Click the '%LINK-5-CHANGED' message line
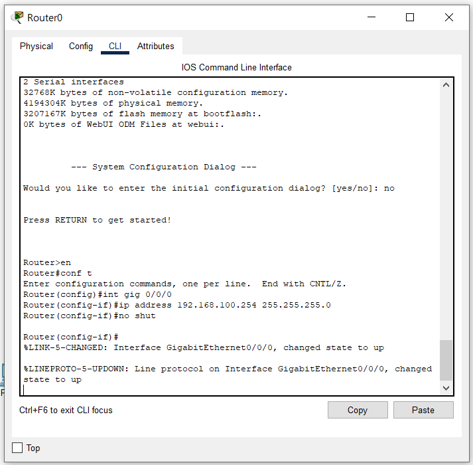This screenshot has width=473, height=465. point(204,348)
